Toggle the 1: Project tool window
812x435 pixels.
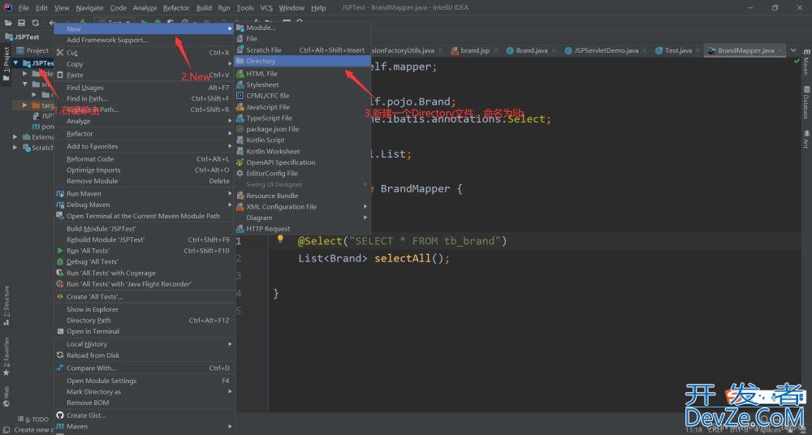(6, 64)
